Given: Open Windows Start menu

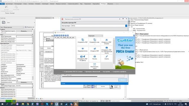Looking at the screenshot, I should tap(2, 104).
